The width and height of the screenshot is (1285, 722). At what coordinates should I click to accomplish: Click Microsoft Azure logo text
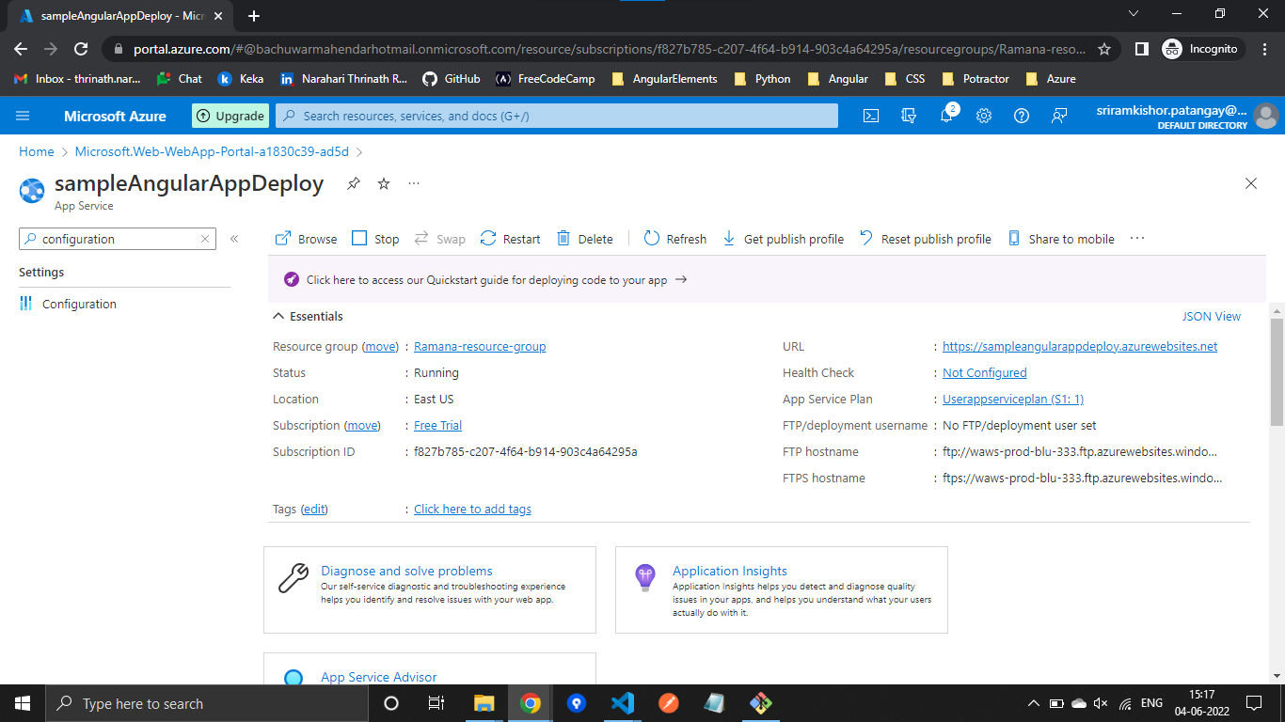tap(115, 116)
